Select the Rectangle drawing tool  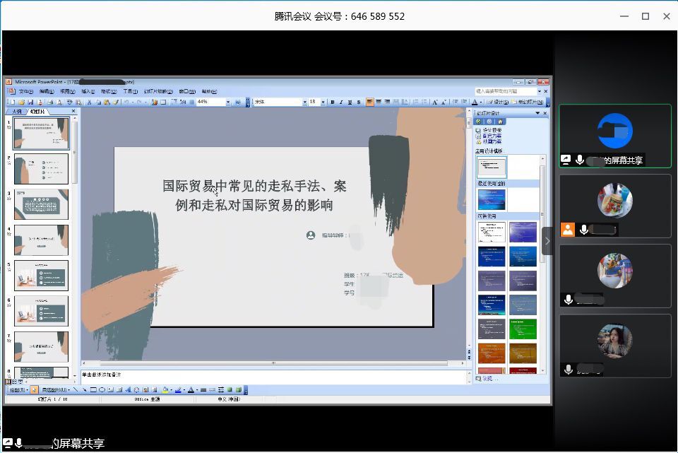93,389
